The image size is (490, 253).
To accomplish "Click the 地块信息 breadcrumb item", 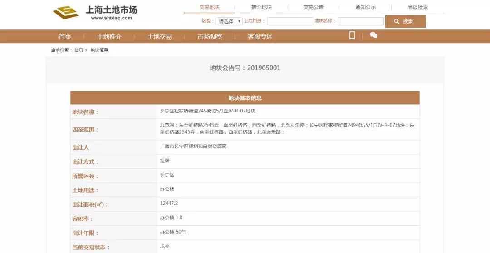I will (x=99, y=50).
